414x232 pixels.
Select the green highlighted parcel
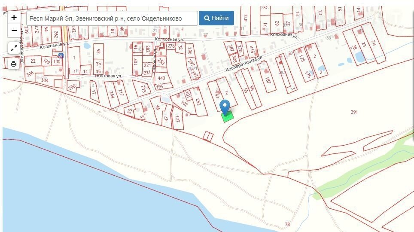pyautogui.click(x=228, y=116)
